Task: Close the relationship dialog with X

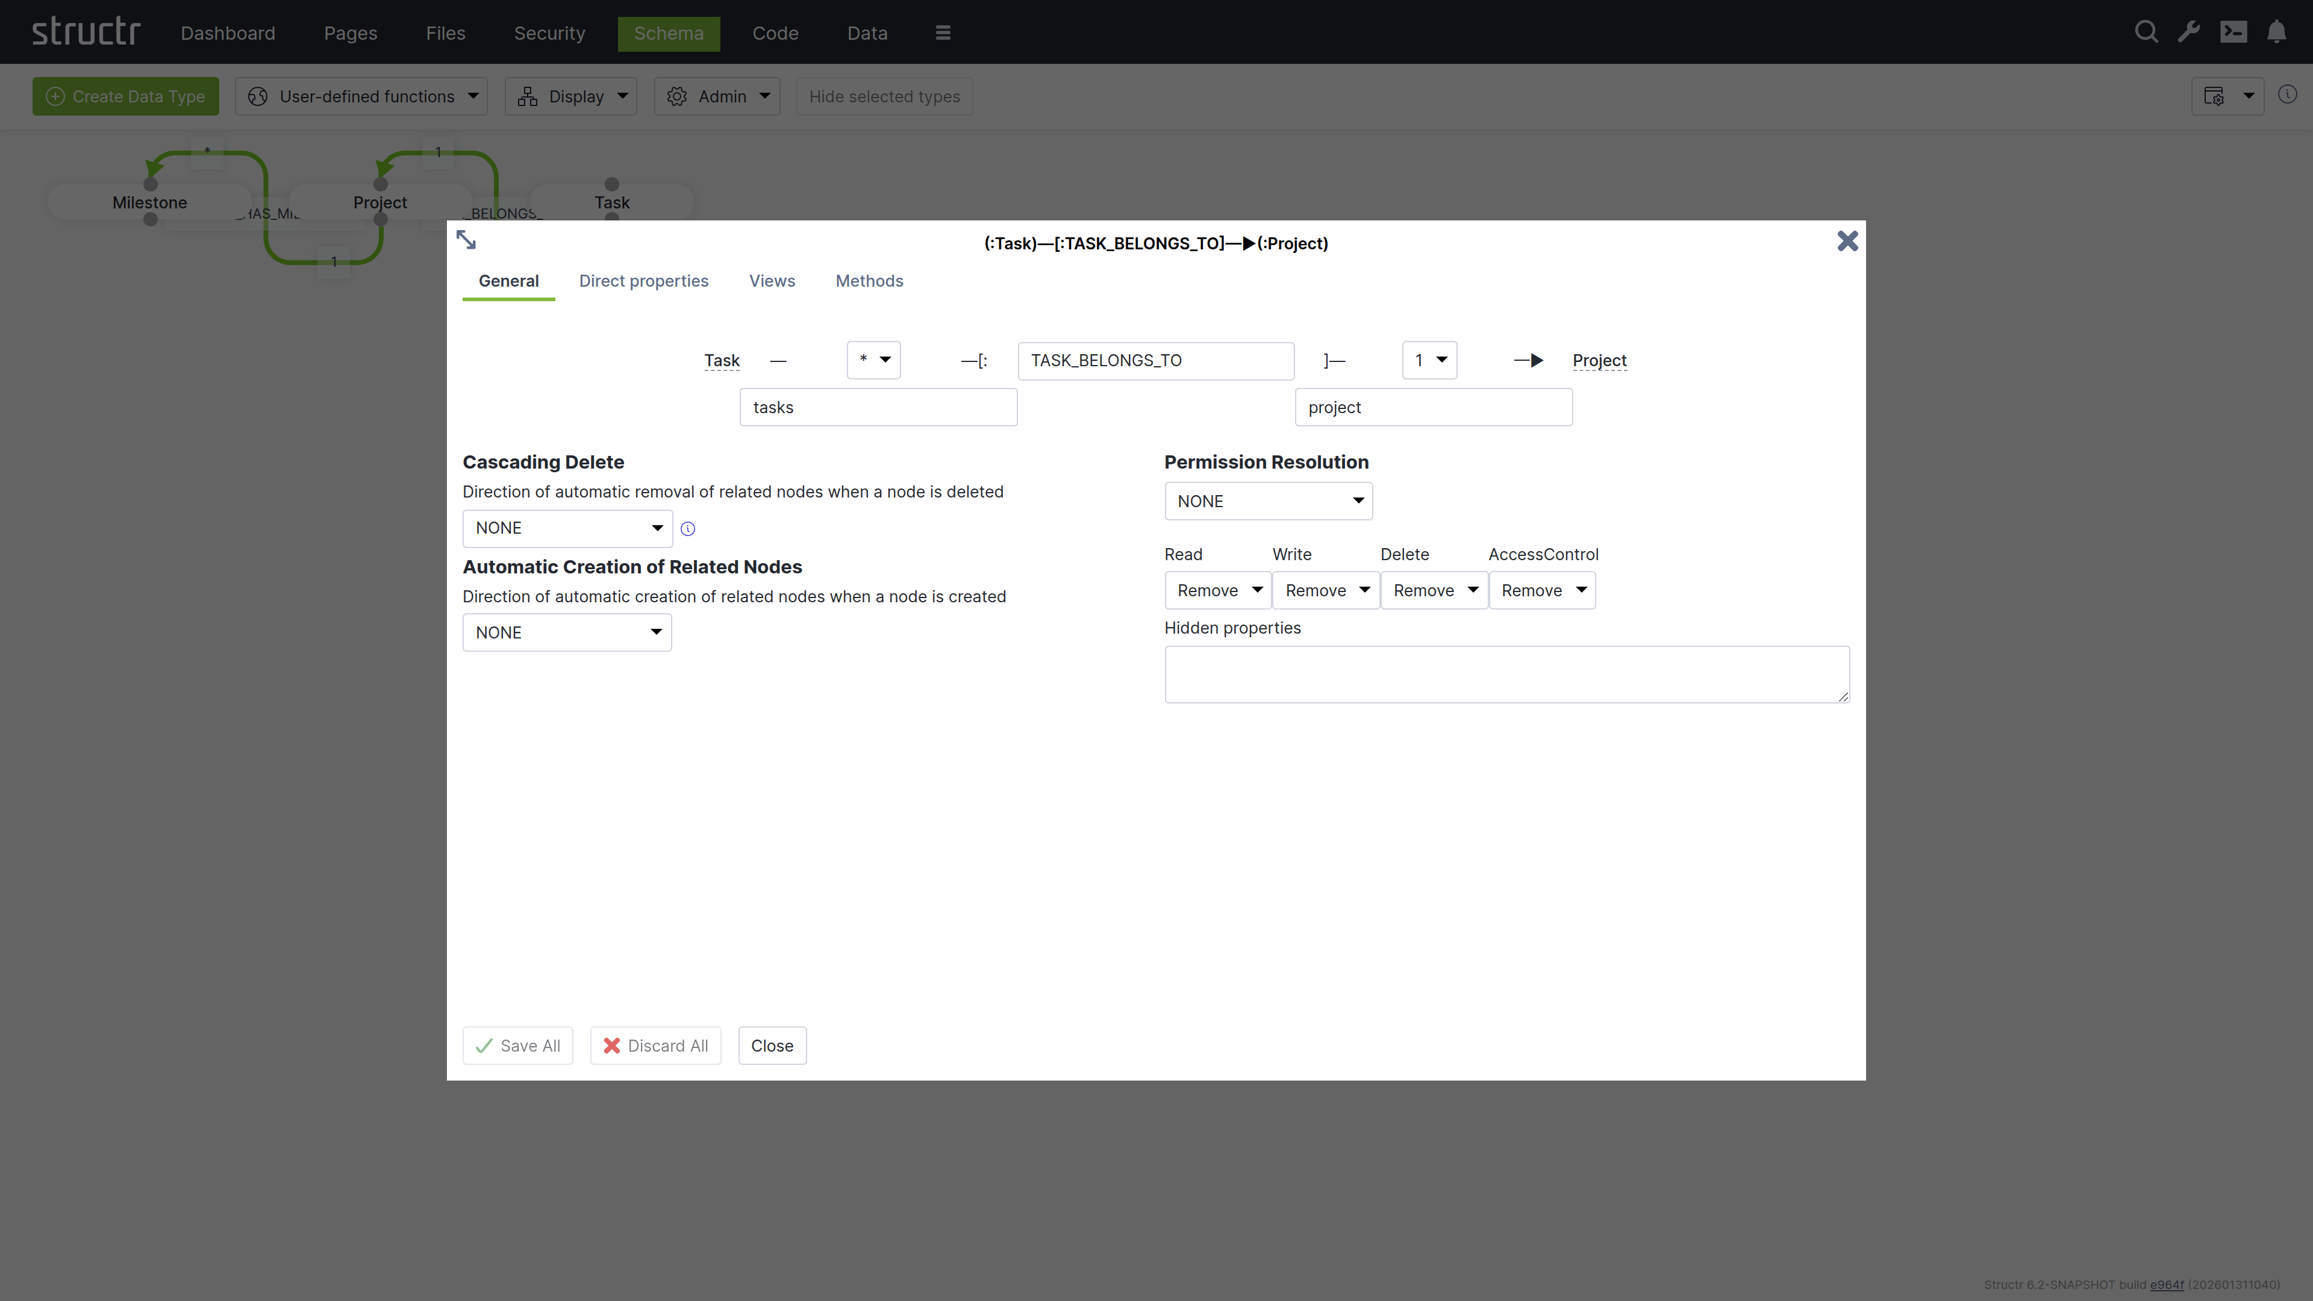Action: click(x=1847, y=241)
